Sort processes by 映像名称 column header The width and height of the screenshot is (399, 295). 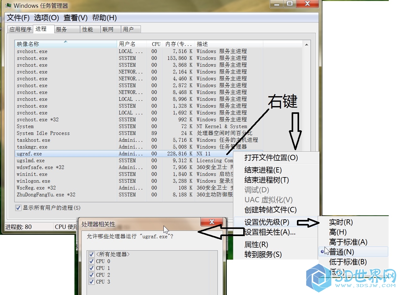(x=66, y=44)
